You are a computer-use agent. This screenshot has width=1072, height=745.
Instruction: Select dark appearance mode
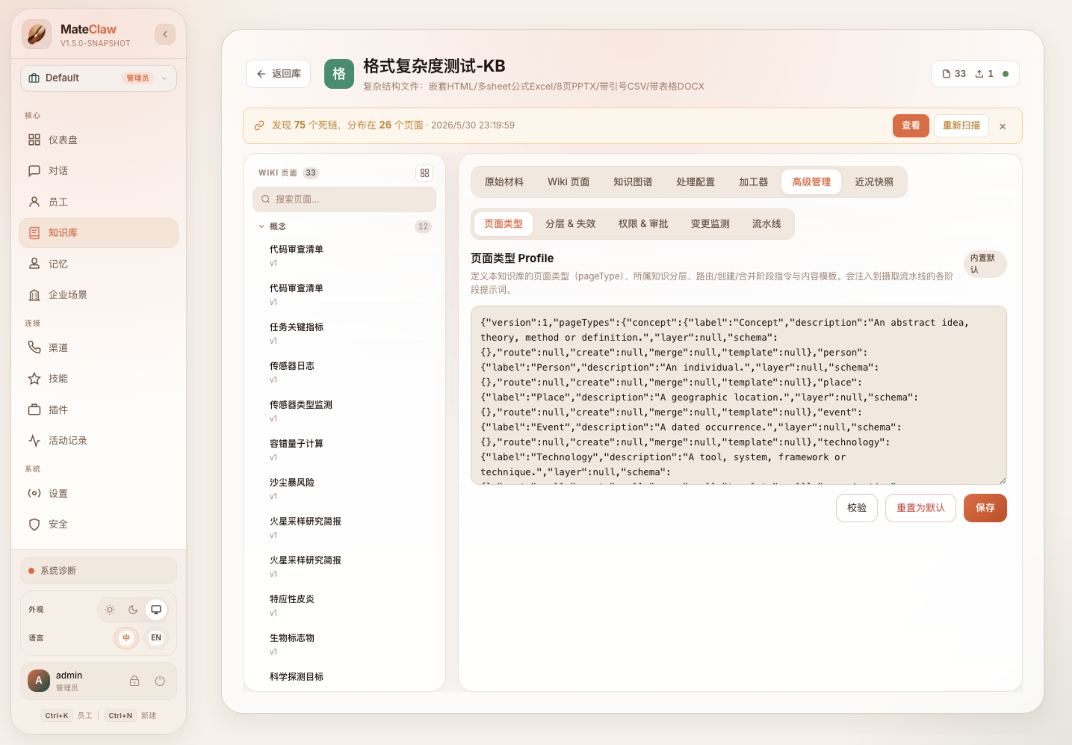point(133,609)
